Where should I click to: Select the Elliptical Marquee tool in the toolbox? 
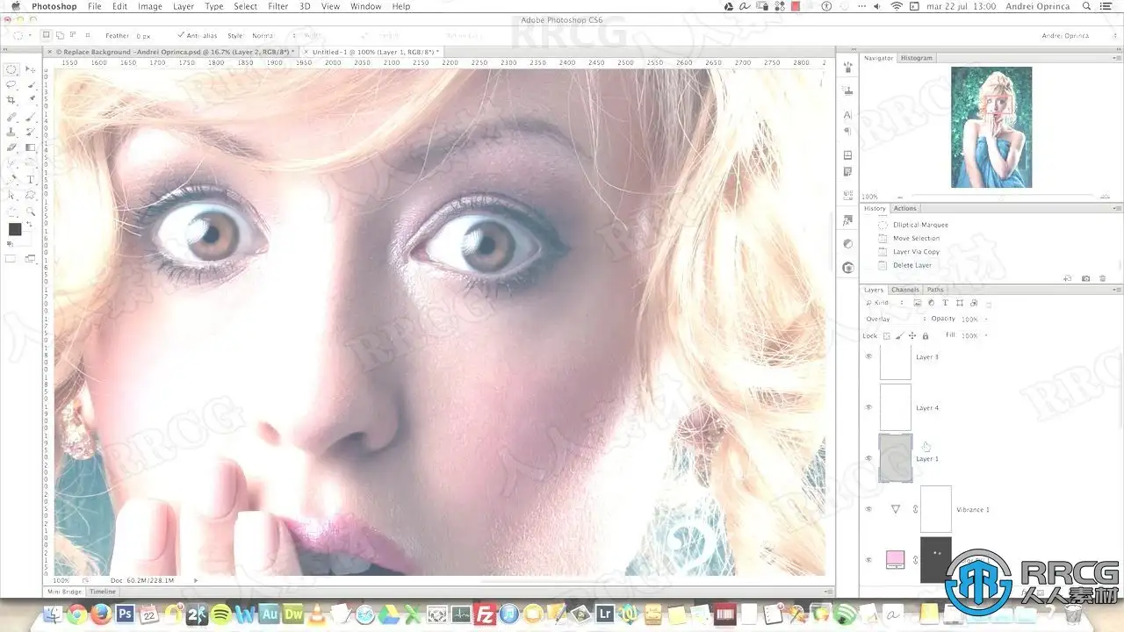[11, 69]
